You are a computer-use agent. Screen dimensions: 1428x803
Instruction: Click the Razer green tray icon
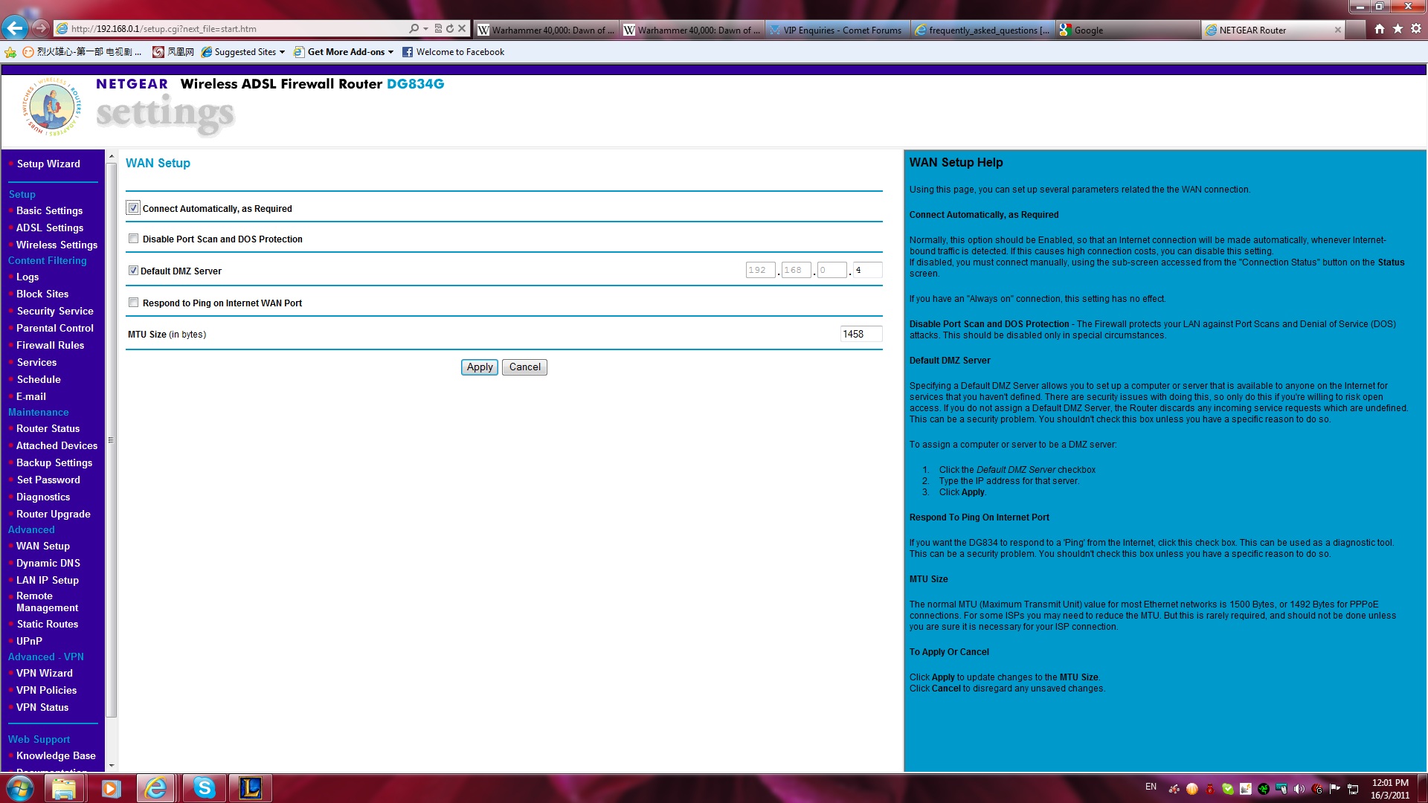click(x=1264, y=789)
